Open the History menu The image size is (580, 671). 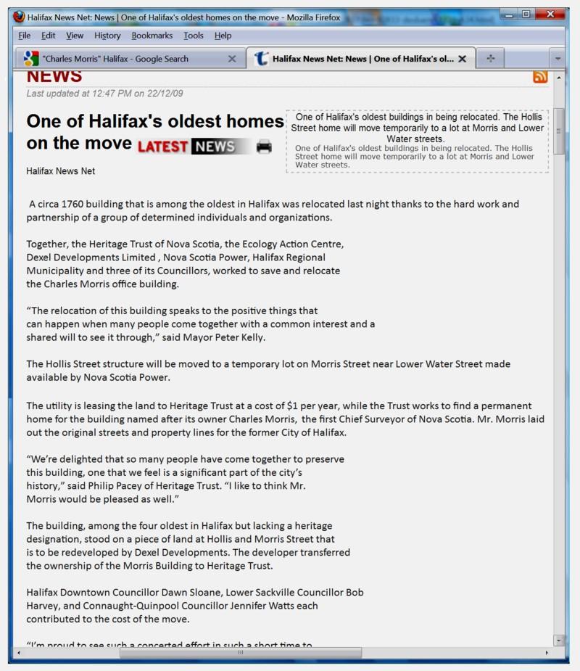[x=107, y=35]
